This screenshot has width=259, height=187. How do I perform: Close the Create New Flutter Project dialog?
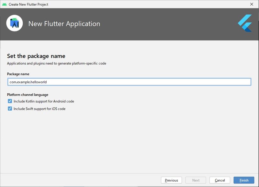252,4
